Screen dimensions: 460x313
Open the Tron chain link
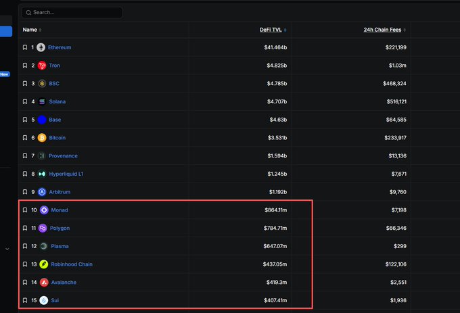pyautogui.click(x=55, y=66)
